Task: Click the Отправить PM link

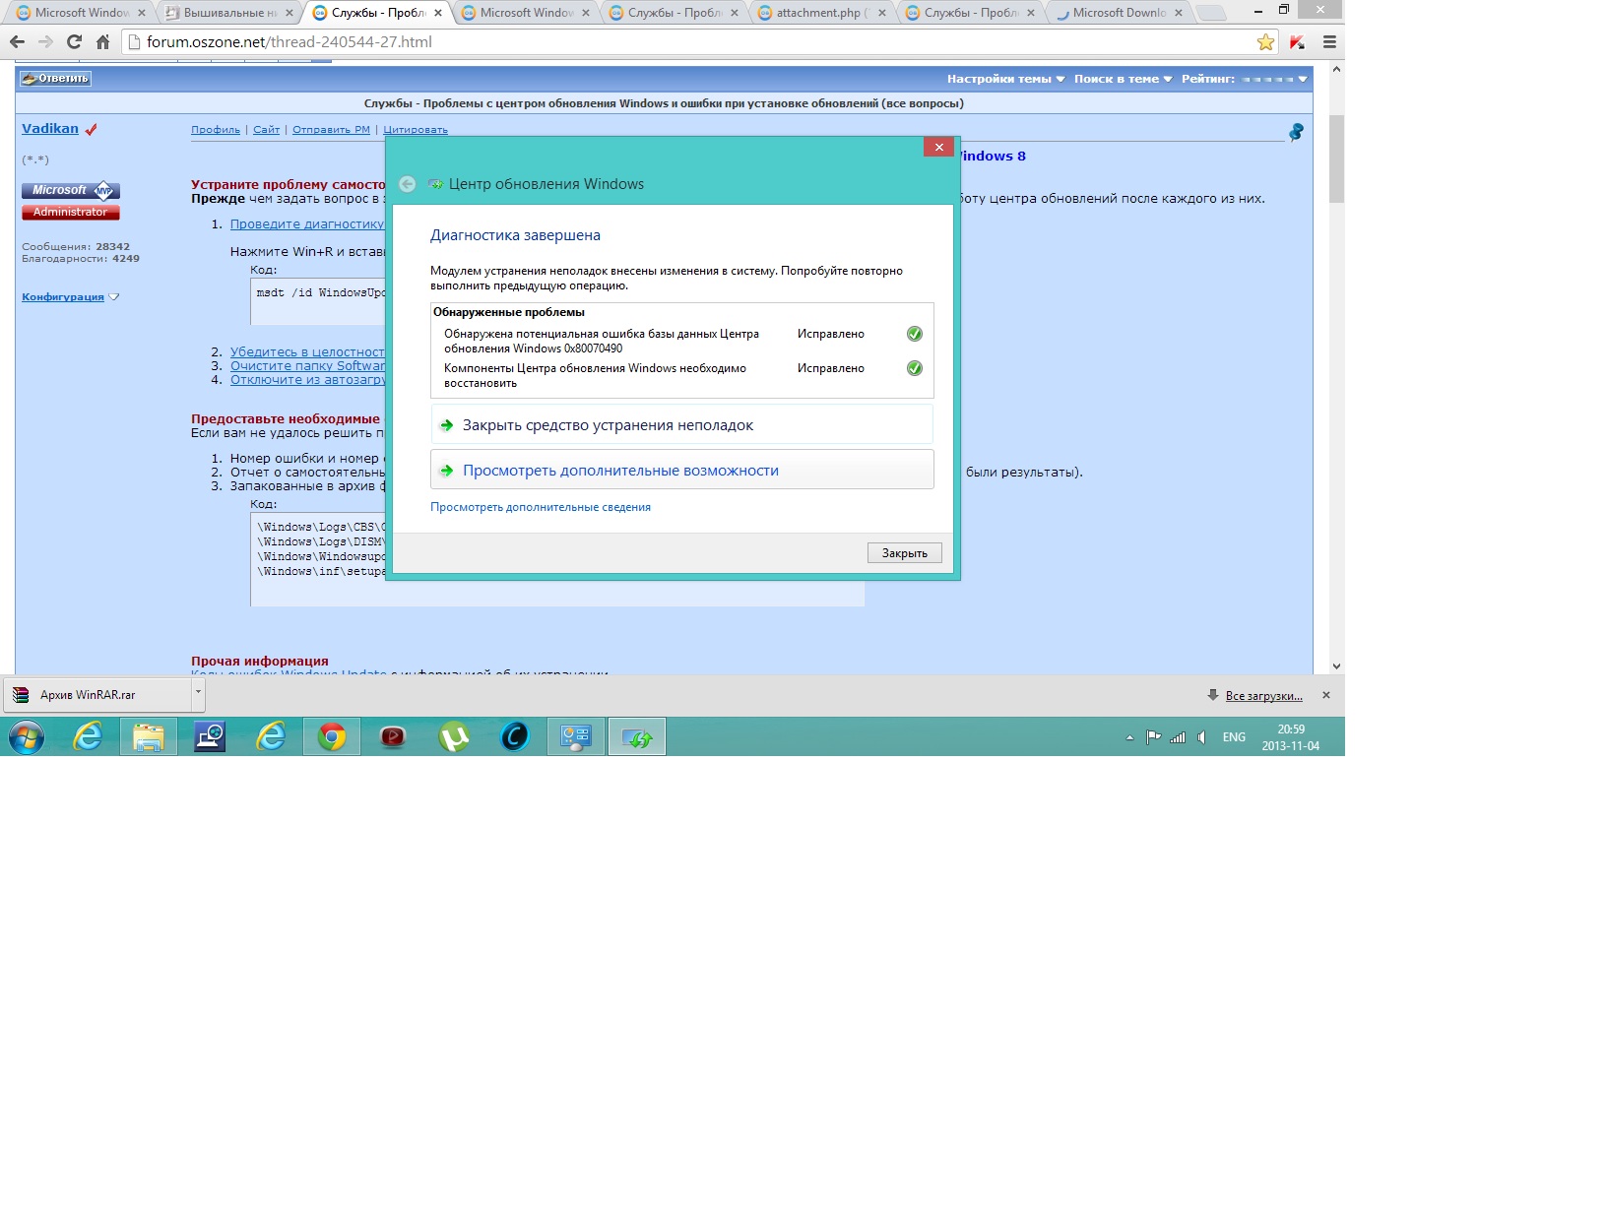Action: coord(331,130)
